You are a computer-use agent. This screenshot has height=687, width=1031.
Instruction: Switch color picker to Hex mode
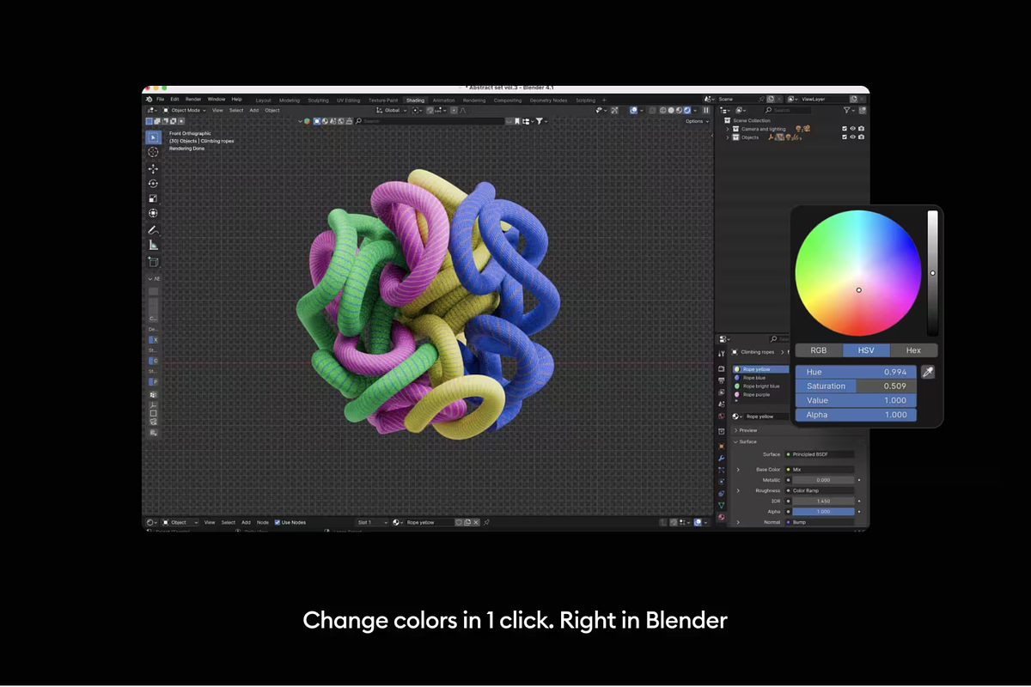coord(914,350)
